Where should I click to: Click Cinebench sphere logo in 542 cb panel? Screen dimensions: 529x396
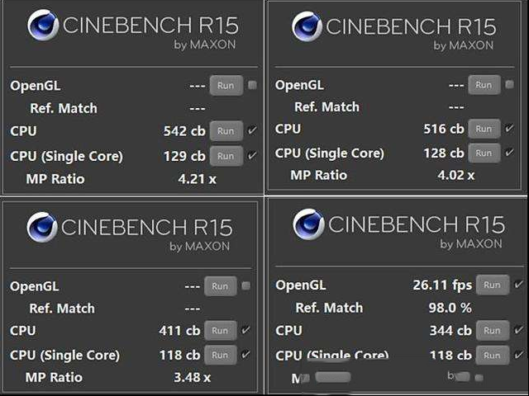click(x=43, y=26)
